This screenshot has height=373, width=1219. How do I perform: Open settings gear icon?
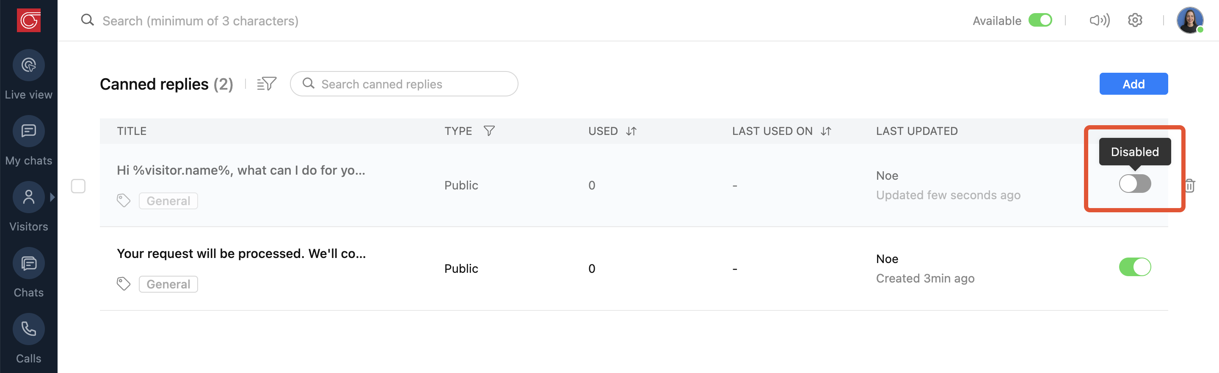(1135, 20)
